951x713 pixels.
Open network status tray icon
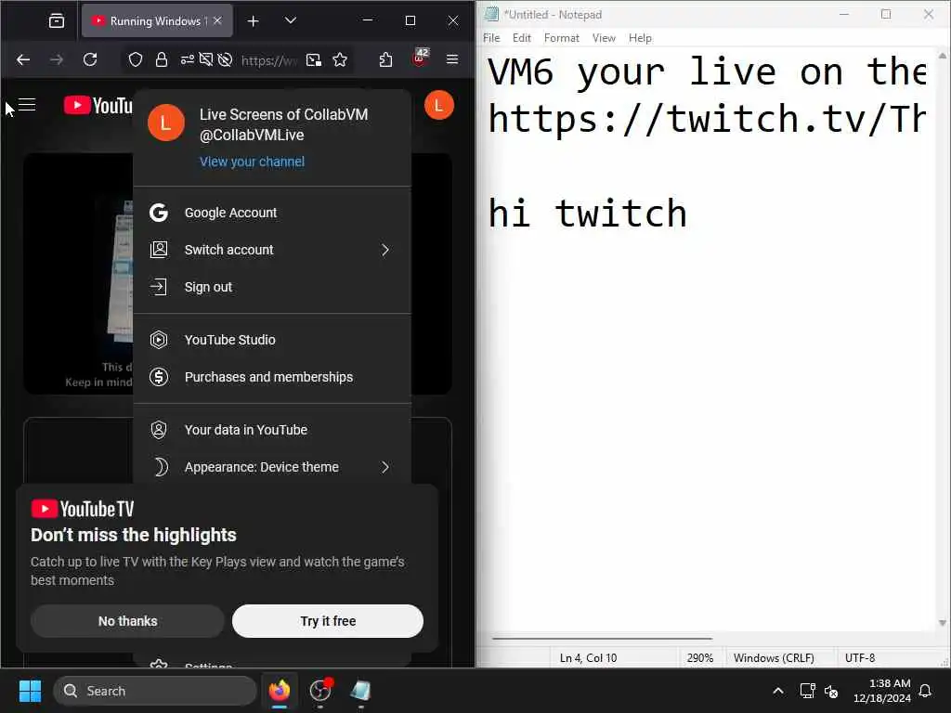(807, 691)
